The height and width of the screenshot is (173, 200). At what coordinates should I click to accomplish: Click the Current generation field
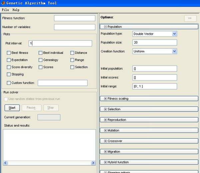tap(49, 117)
